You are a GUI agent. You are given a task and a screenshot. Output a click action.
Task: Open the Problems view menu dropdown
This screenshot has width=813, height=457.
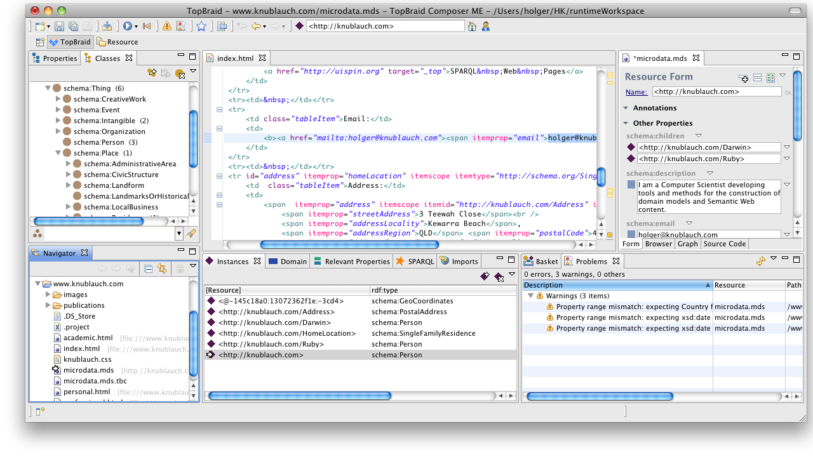click(x=772, y=260)
